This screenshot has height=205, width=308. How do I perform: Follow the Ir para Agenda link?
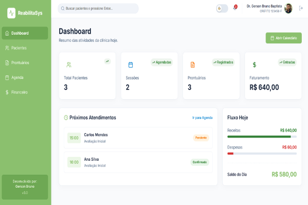tap(202, 117)
